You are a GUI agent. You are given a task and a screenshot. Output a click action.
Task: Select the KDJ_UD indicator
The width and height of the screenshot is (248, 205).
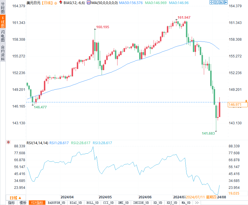(x=172, y=203)
